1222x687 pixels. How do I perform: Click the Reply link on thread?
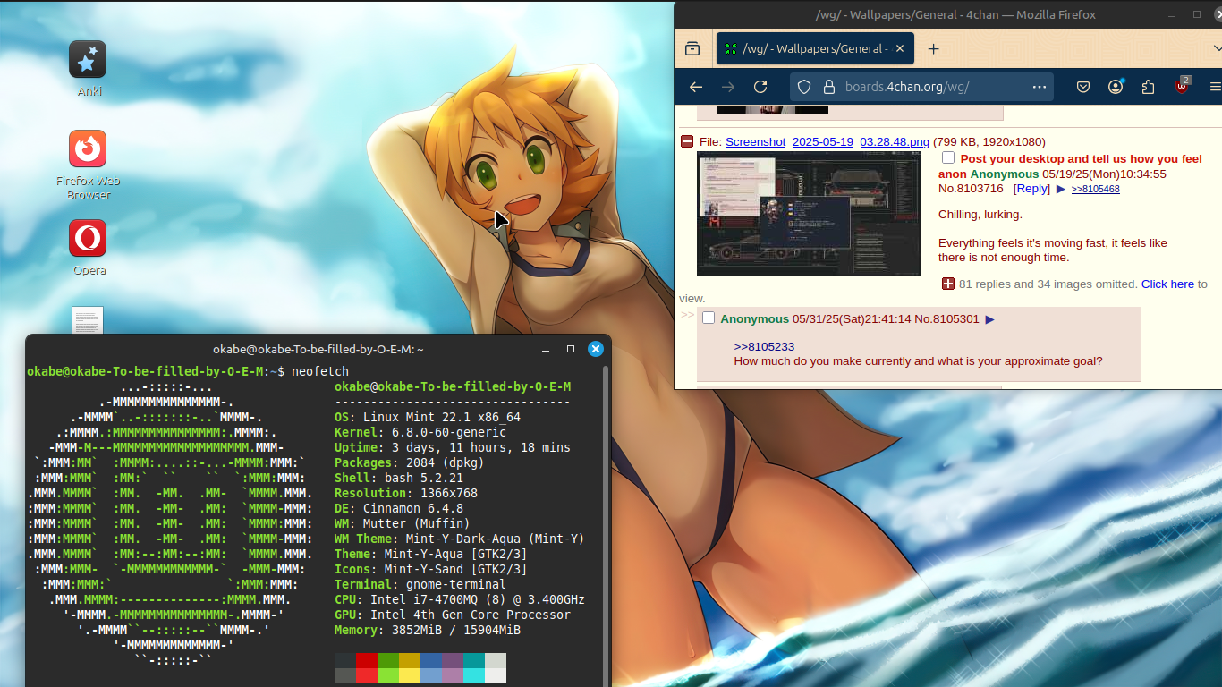click(1031, 188)
